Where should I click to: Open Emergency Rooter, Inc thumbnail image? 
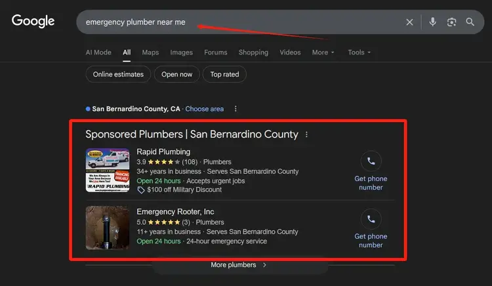(x=108, y=228)
